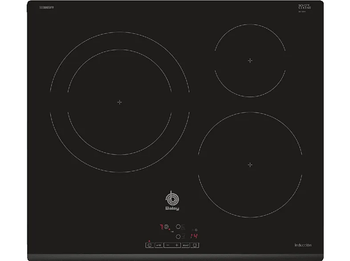Image resolution: width=350 pixels, height=261 pixels.
Task: Tap the timer clock key
Action: [195, 245]
